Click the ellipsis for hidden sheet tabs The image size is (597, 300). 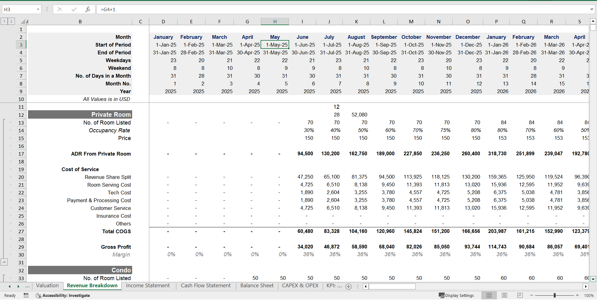pyautogui.click(x=27, y=286)
